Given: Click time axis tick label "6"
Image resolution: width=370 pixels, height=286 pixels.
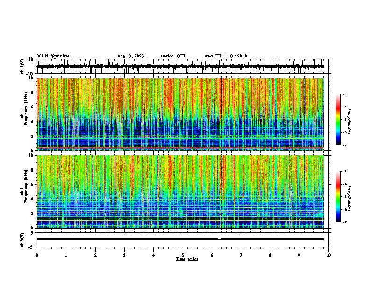Looking at the screenshot, I should click(x=212, y=255).
